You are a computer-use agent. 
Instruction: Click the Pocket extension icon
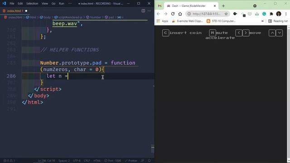(250, 14)
